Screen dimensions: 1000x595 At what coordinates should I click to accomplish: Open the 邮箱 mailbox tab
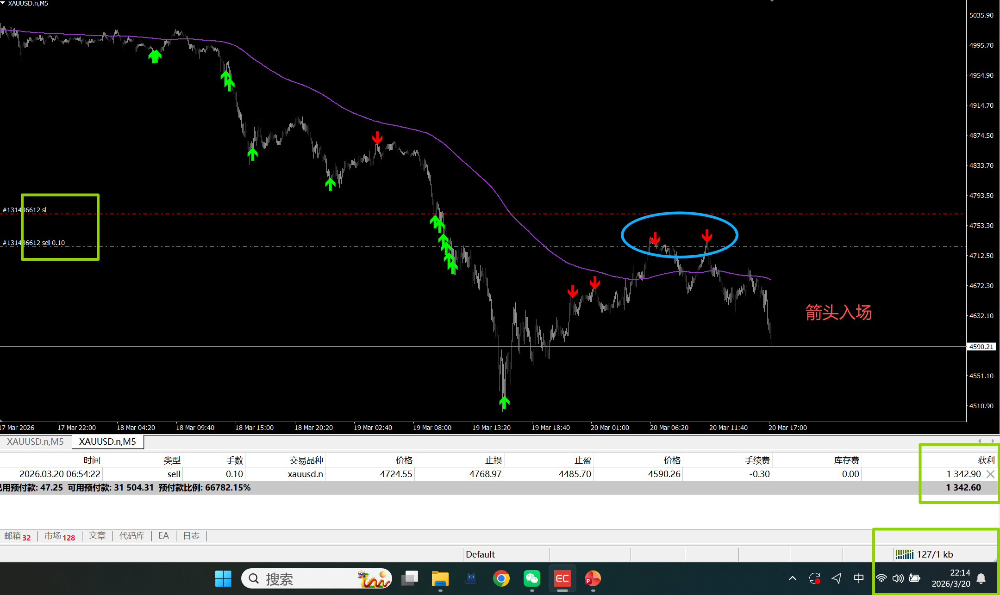coord(17,536)
